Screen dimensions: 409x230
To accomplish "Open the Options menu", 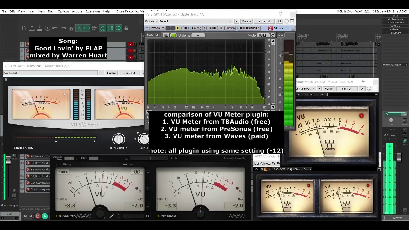I will [63, 11].
